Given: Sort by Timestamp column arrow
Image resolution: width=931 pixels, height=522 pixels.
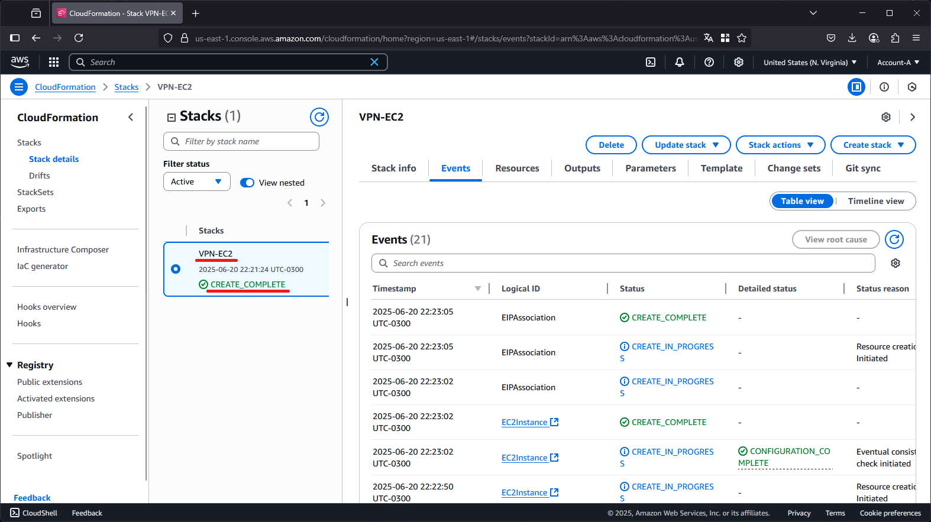Looking at the screenshot, I should tap(478, 288).
